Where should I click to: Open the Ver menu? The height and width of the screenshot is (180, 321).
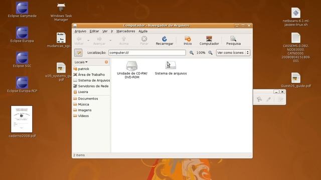tap(105, 31)
